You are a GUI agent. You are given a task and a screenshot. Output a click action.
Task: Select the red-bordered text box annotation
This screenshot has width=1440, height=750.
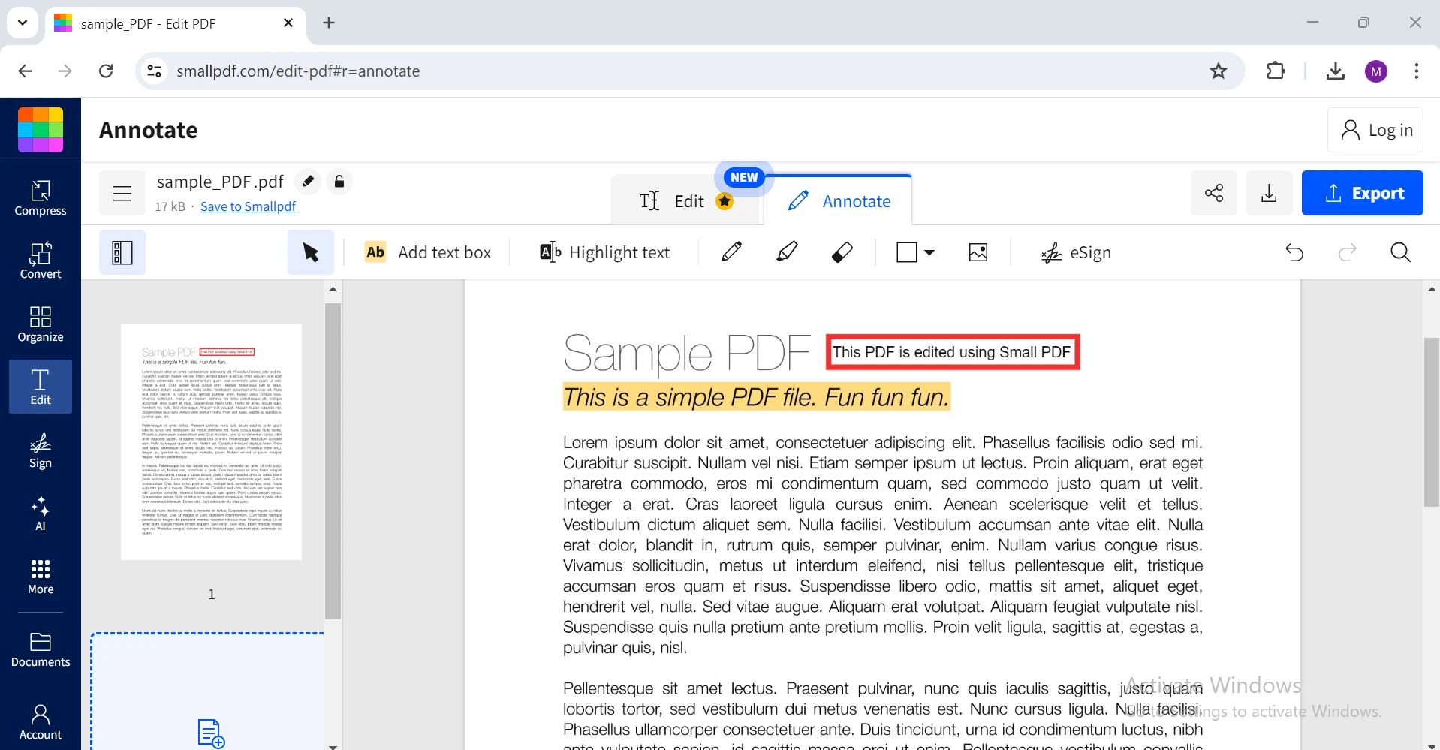[952, 352]
